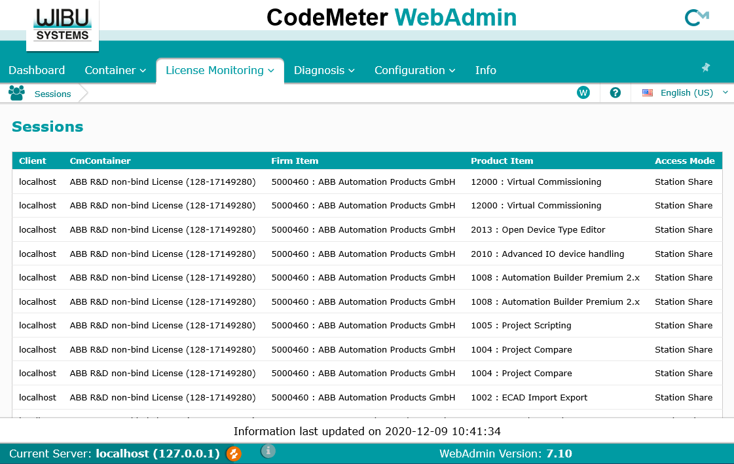Expand the Configuration dropdown chevron
Viewport: 734px width, 464px height.
(452, 71)
